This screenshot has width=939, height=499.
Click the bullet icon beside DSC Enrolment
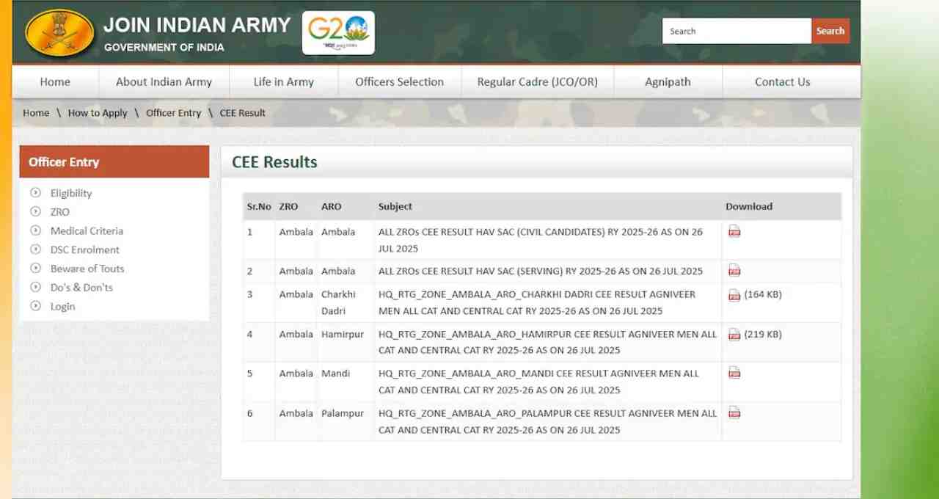35,249
